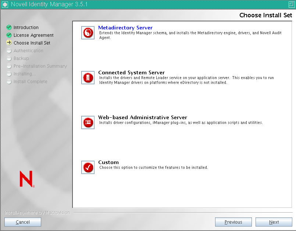Screen dimensions: 296x231
Task: Choose the Custom install checkmark icon
Action: pyautogui.click(x=88, y=167)
